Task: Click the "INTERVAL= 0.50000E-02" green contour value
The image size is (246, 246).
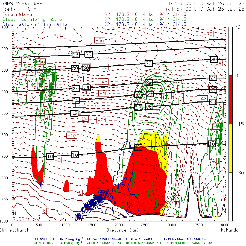Action: click(x=188, y=243)
